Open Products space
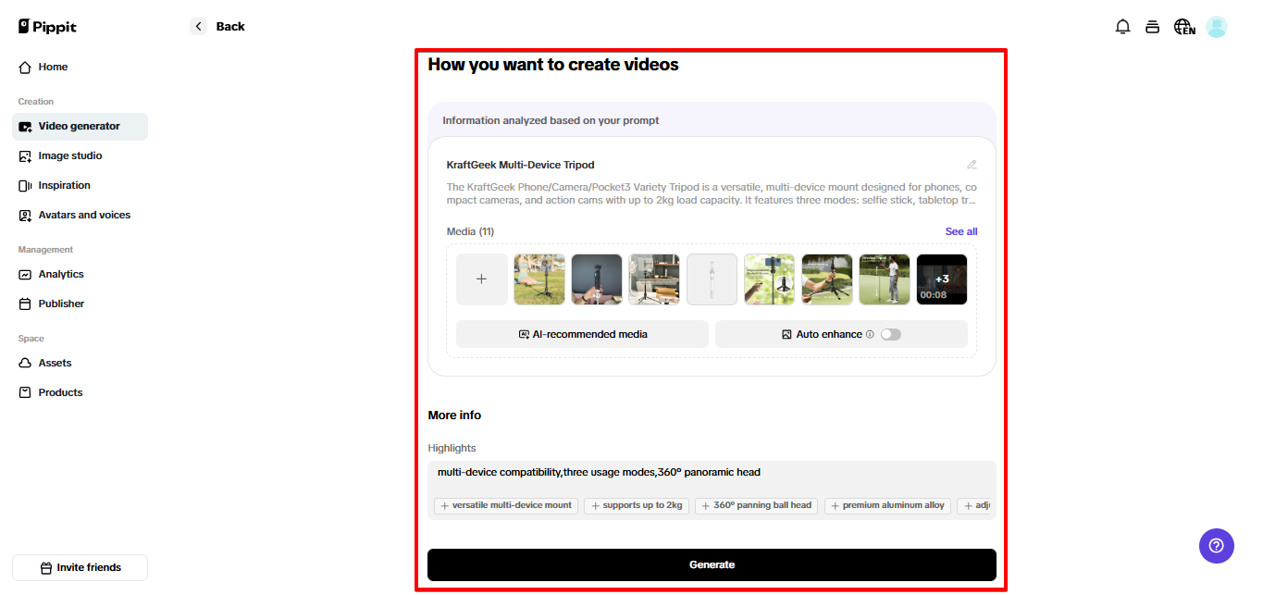This screenshot has width=1263, height=595. [x=80, y=392]
